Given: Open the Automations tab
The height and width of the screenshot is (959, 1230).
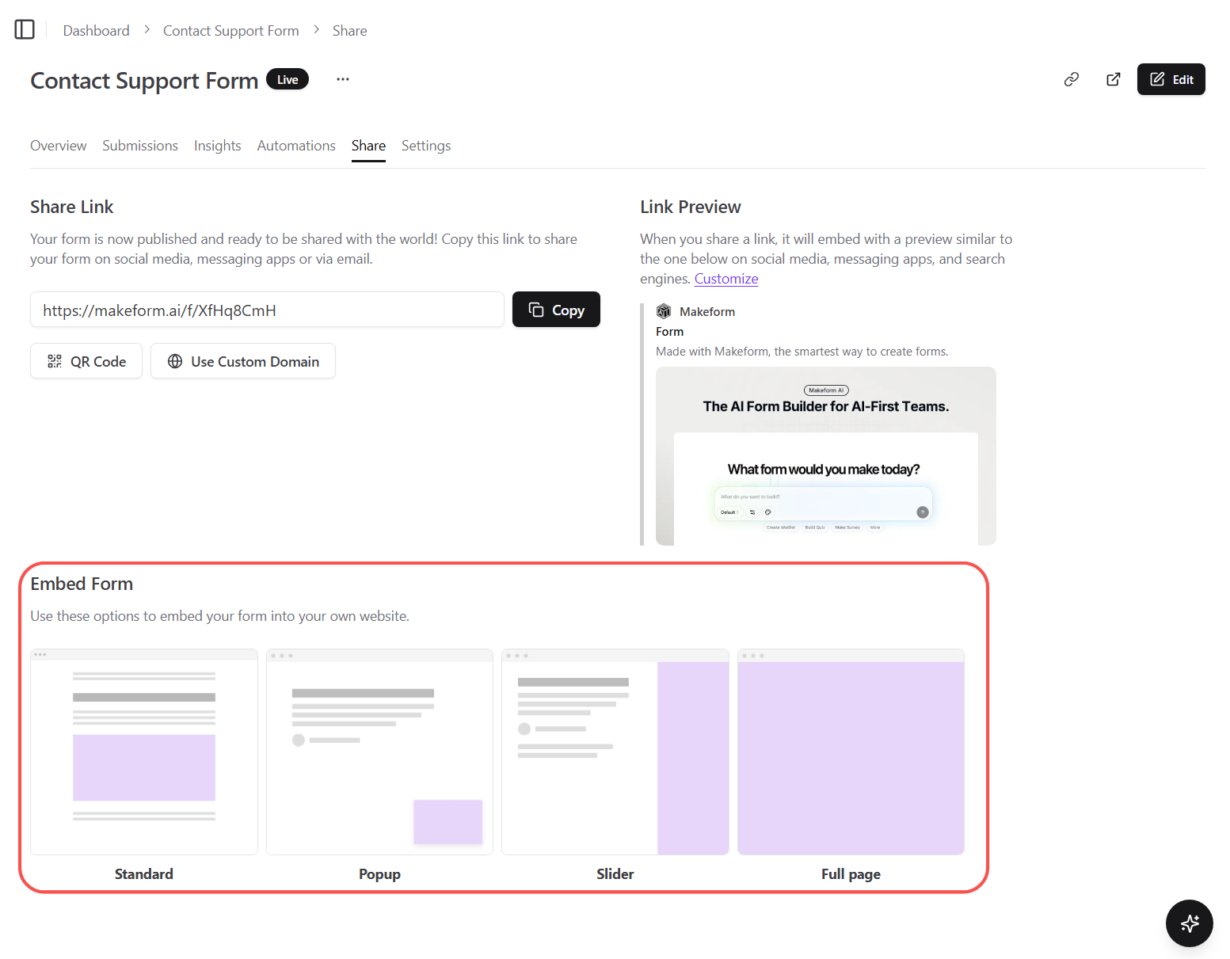Looking at the screenshot, I should point(296,146).
